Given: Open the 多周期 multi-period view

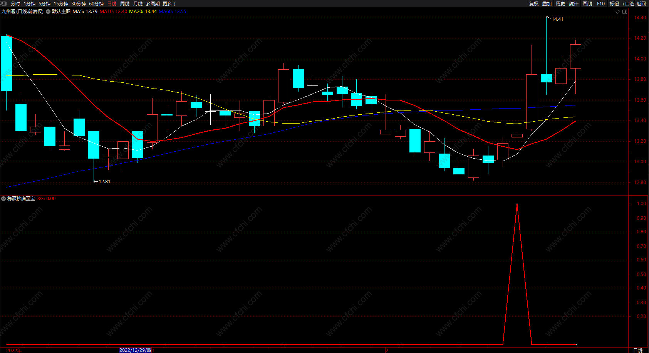Looking at the screenshot, I should click(x=153, y=3).
